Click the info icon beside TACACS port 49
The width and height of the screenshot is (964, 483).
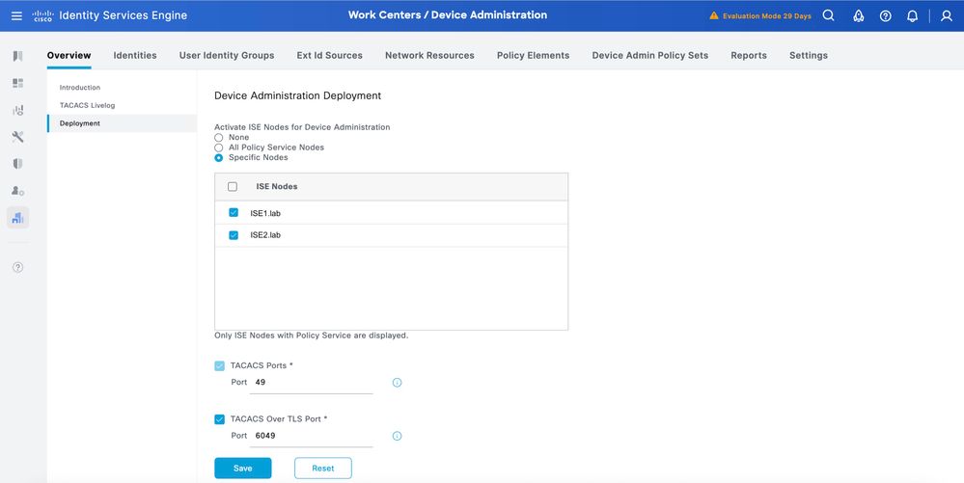coord(397,383)
